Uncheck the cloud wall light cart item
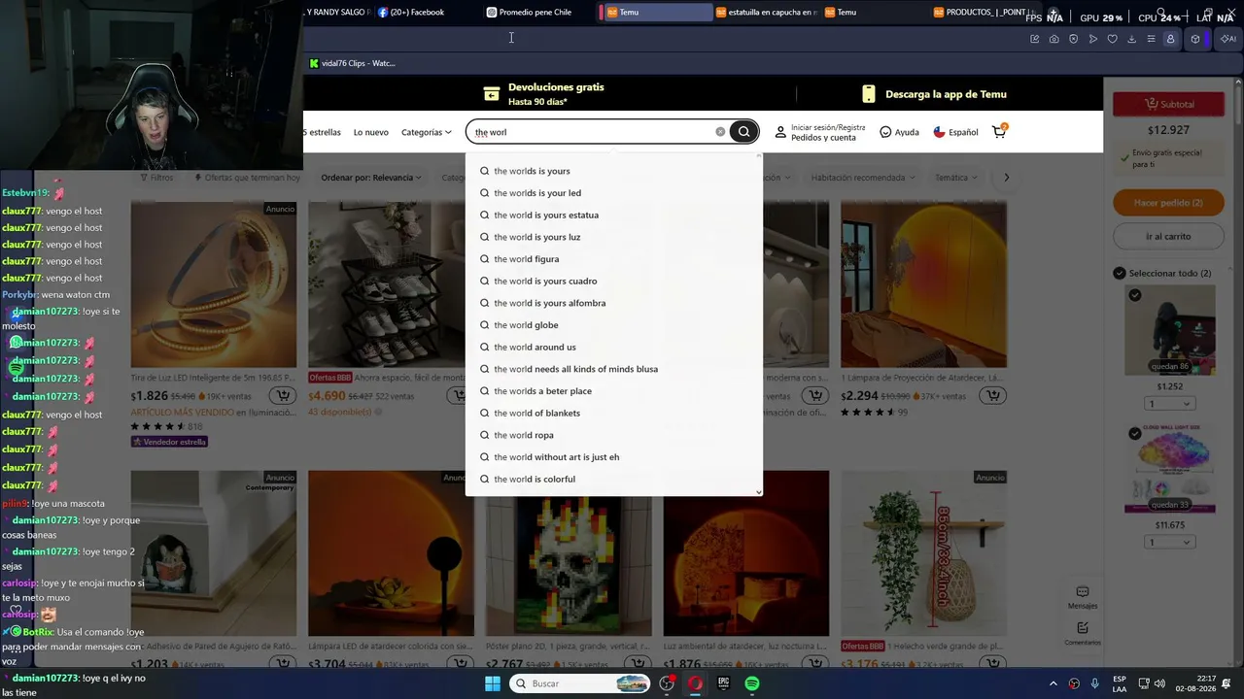Image resolution: width=1244 pixels, height=699 pixels. click(1134, 434)
